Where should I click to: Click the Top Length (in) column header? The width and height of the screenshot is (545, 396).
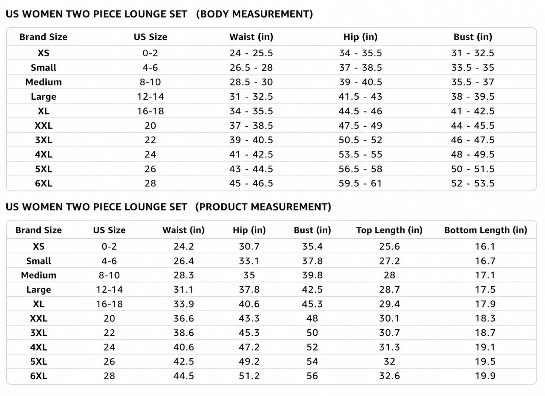coord(389,230)
